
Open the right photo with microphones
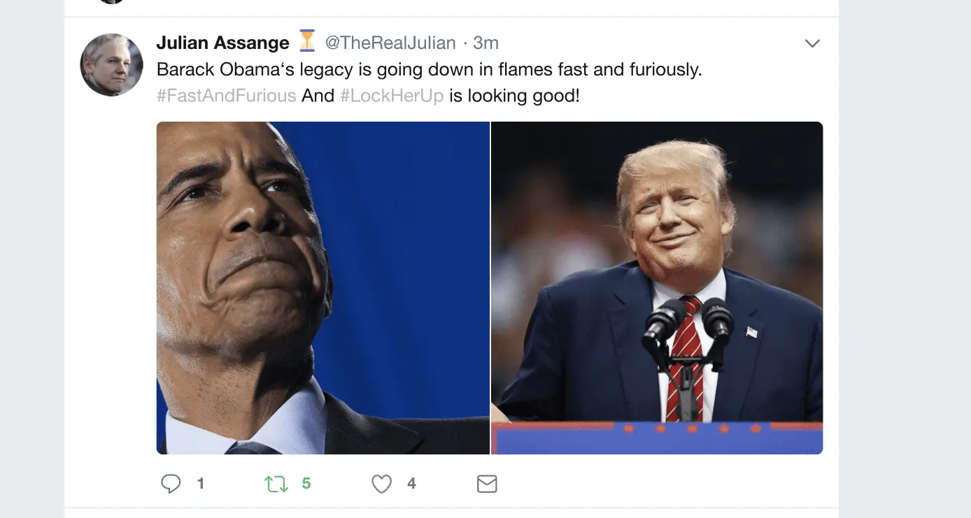tap(657, 288)
